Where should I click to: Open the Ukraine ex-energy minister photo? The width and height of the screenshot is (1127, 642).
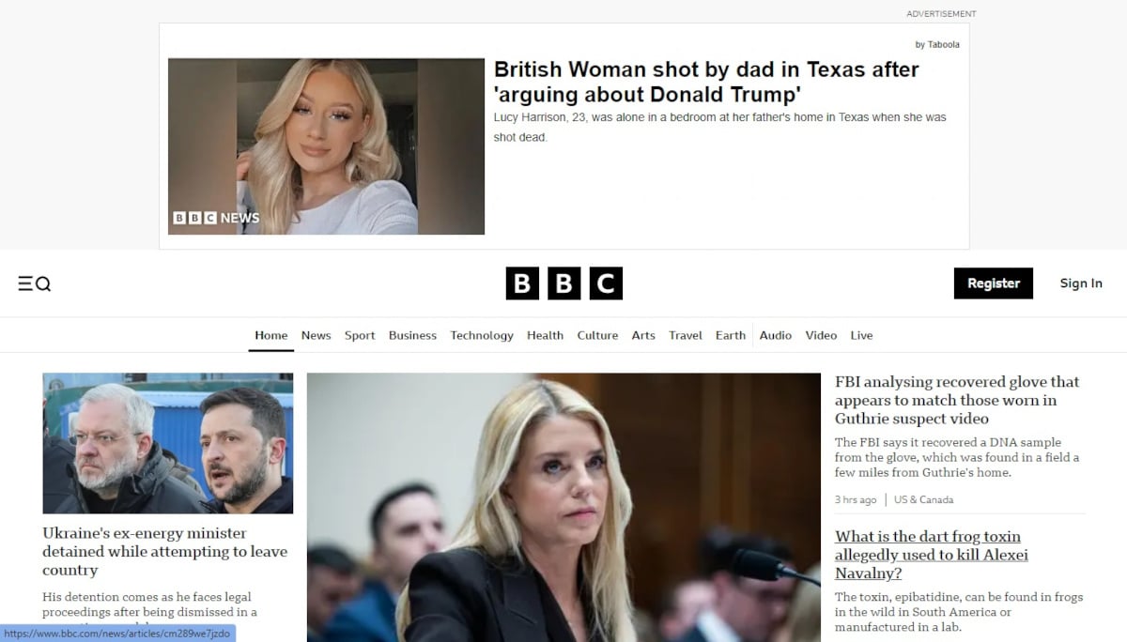[x=167, y=443]
